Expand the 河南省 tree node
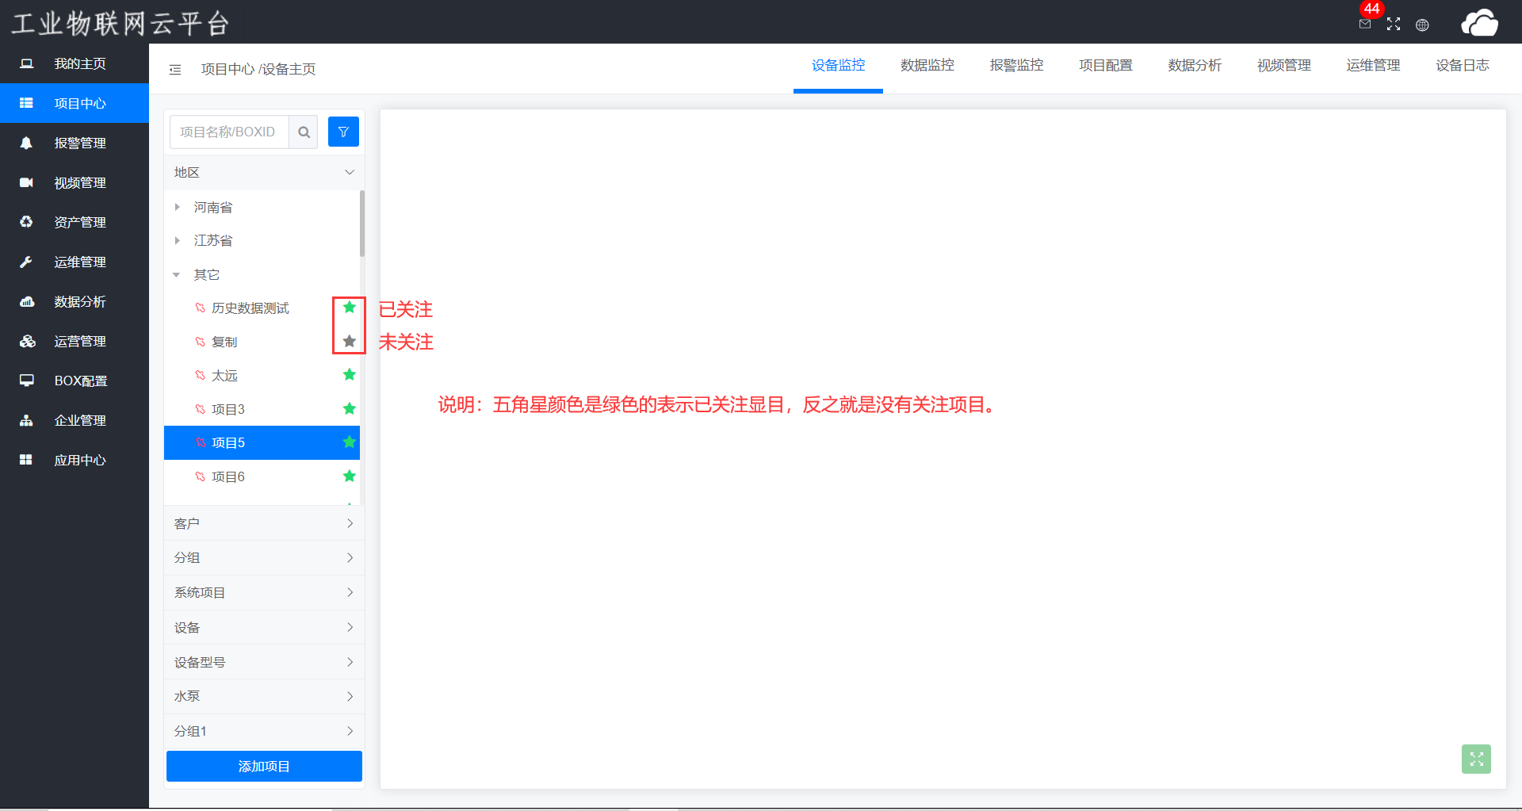This screenshot has width=1522, height=811. (178, 207)
